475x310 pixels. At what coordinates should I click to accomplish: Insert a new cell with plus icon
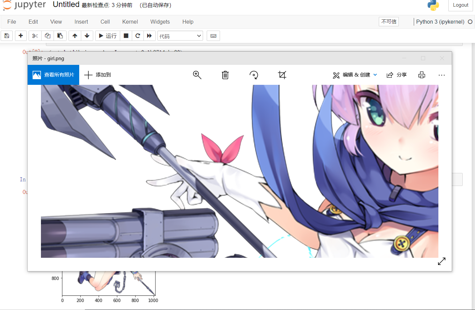click(21, 36)
